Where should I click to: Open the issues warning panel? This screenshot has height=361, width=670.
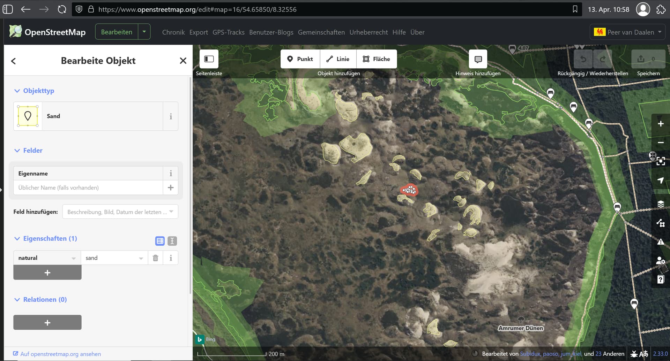click(661, 241)
